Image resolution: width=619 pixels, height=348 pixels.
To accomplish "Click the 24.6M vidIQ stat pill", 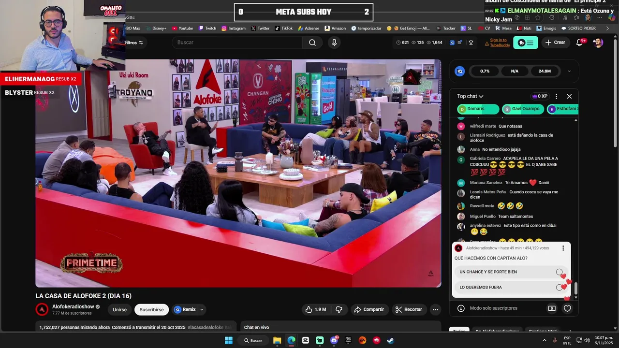I will pyautogui.click(x=545, y=71).
